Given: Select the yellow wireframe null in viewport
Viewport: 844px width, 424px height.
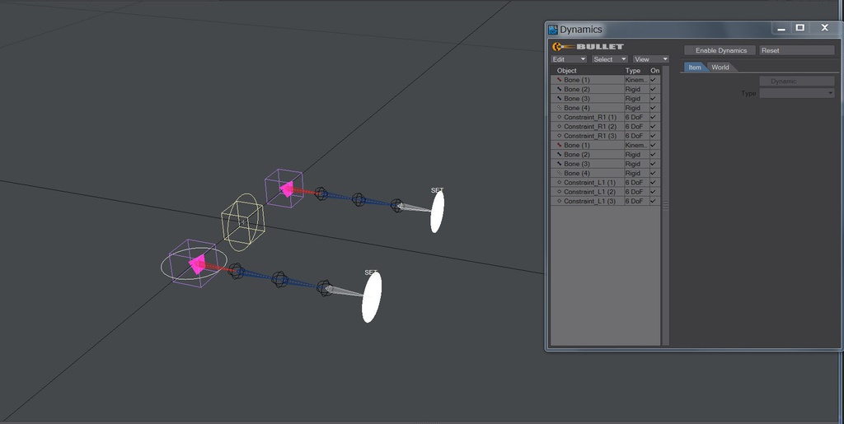Looking at the screenshot, I should point(243,222).
